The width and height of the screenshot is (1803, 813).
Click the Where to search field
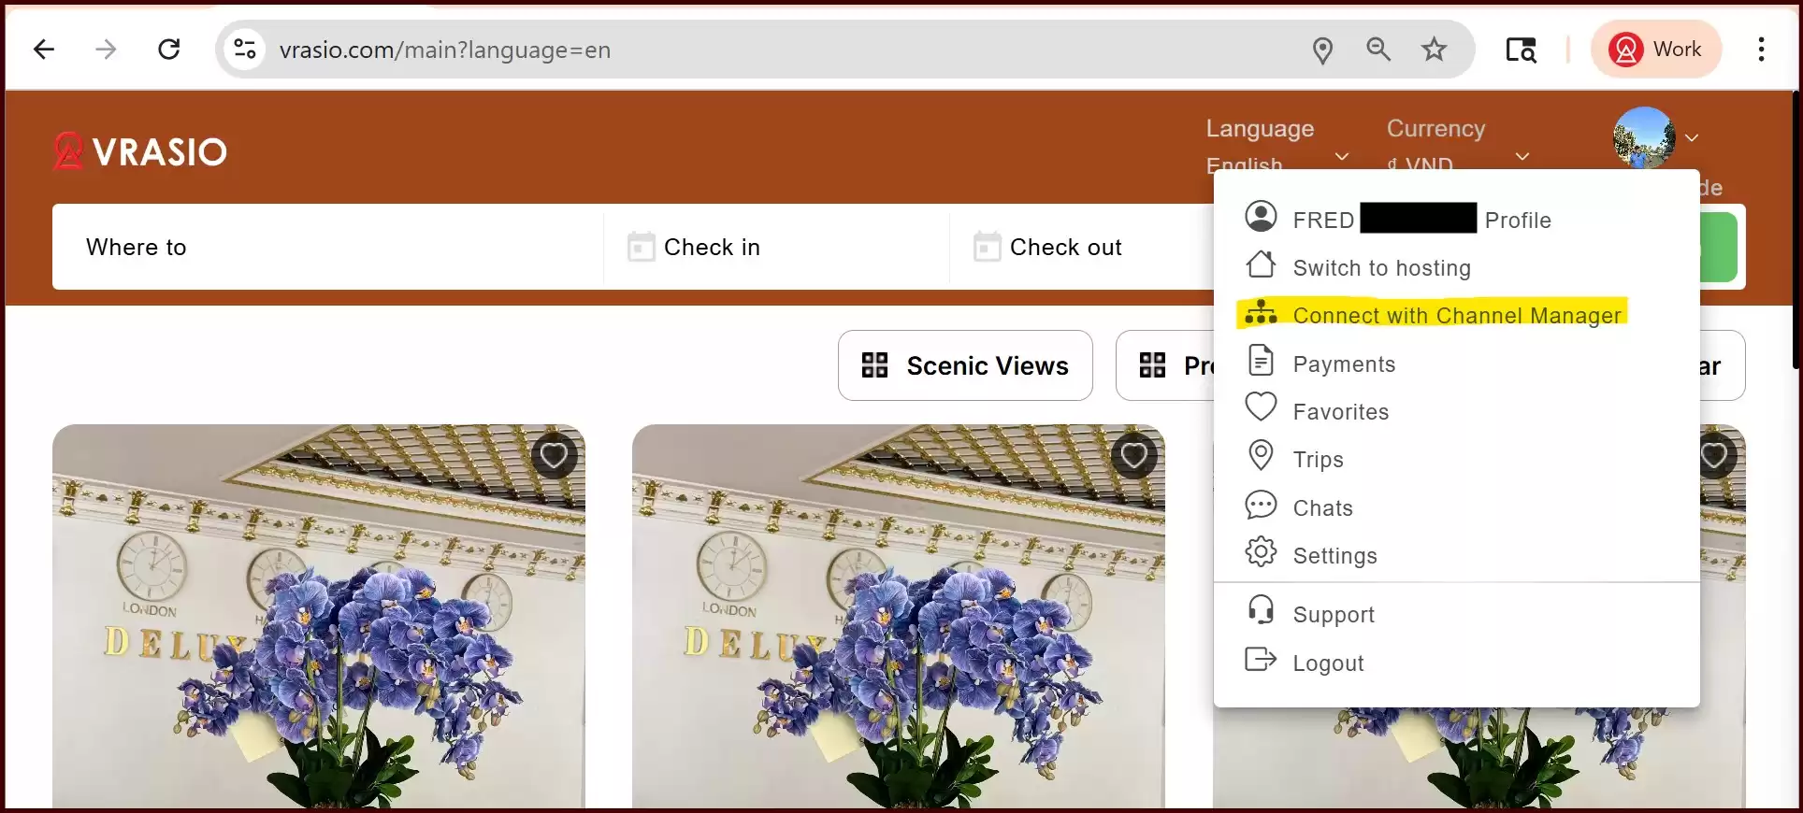click(327, 247)
